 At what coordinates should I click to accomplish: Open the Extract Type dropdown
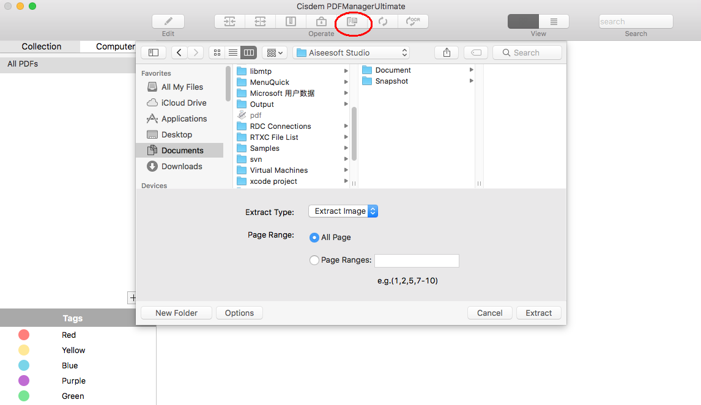(343, 211)
